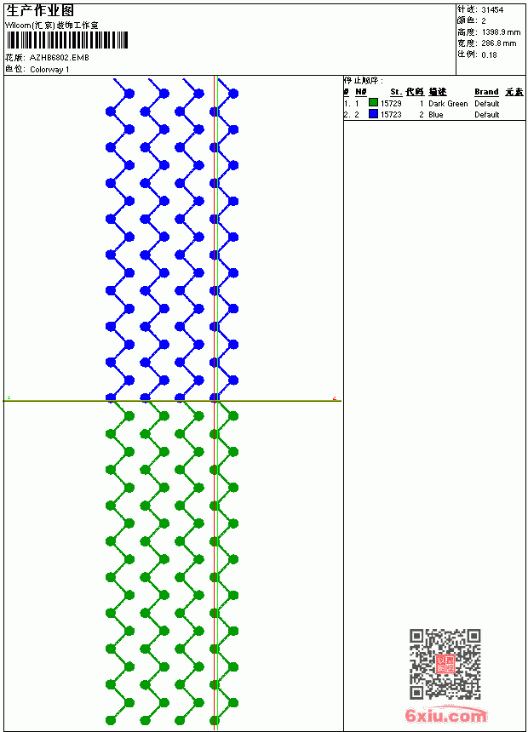528x732 pixels.
Task: Click the design filename AZHB6802.EMB
Action: 60,58
